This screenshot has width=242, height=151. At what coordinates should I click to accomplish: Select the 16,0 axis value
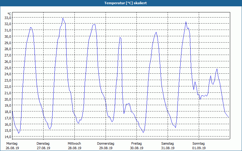tap(8, 124)
